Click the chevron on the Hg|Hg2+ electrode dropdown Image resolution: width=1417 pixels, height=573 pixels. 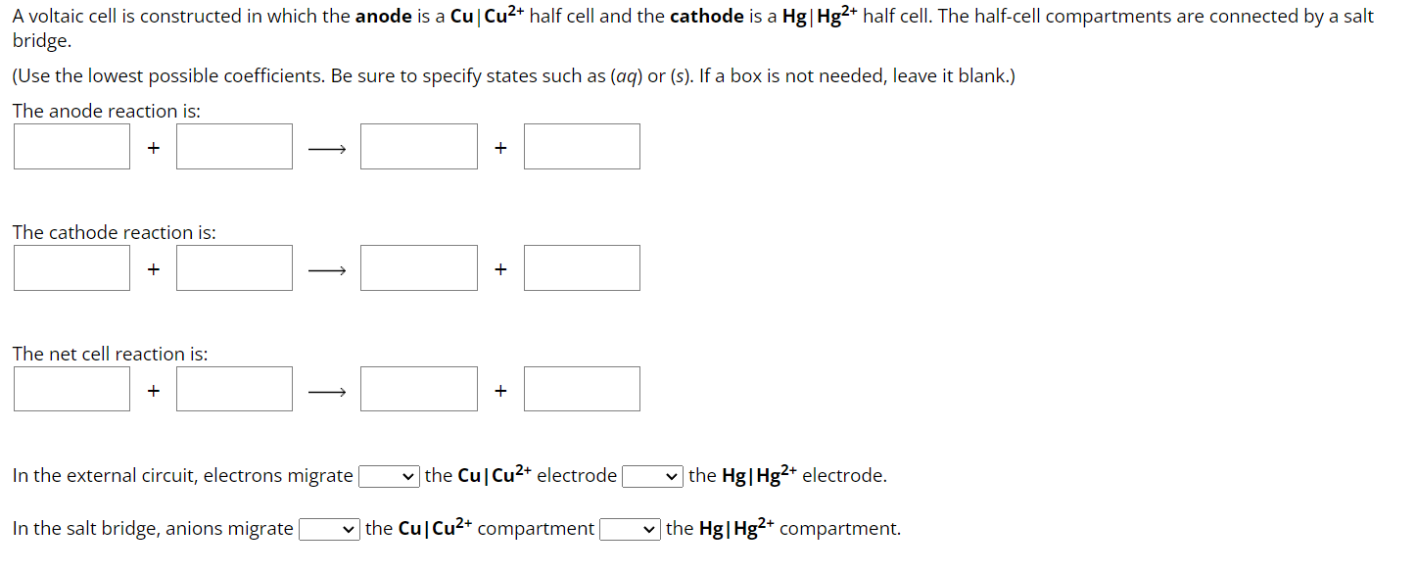670,475
